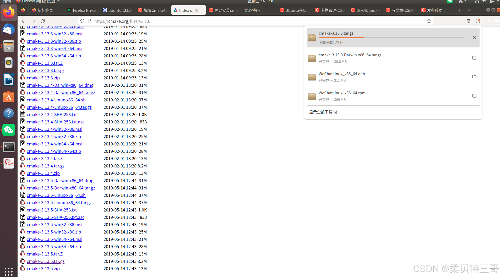Open the Pocket save icon
This screenshot has height=277, width=500.
tap(469, 21)
